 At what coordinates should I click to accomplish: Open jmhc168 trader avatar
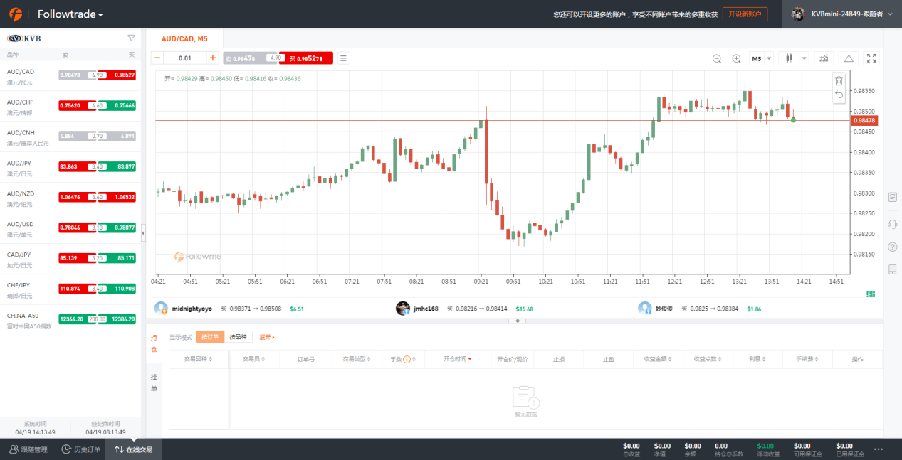point(403,309)
